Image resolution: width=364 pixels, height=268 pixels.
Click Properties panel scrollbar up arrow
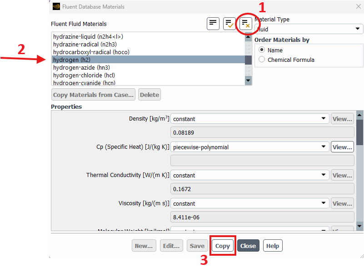[x=359, y=115]
